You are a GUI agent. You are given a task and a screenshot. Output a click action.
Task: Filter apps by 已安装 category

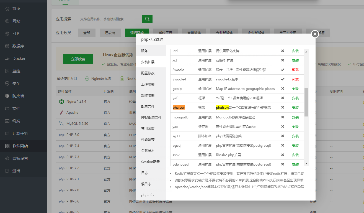(110, 33)
